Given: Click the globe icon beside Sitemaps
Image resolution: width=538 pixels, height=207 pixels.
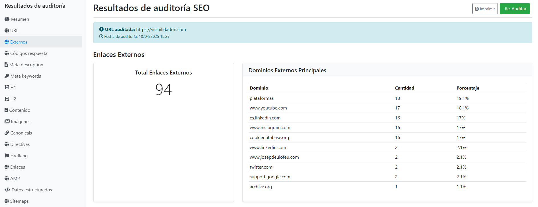Looking at the screenshot, I should click(7, 201).
